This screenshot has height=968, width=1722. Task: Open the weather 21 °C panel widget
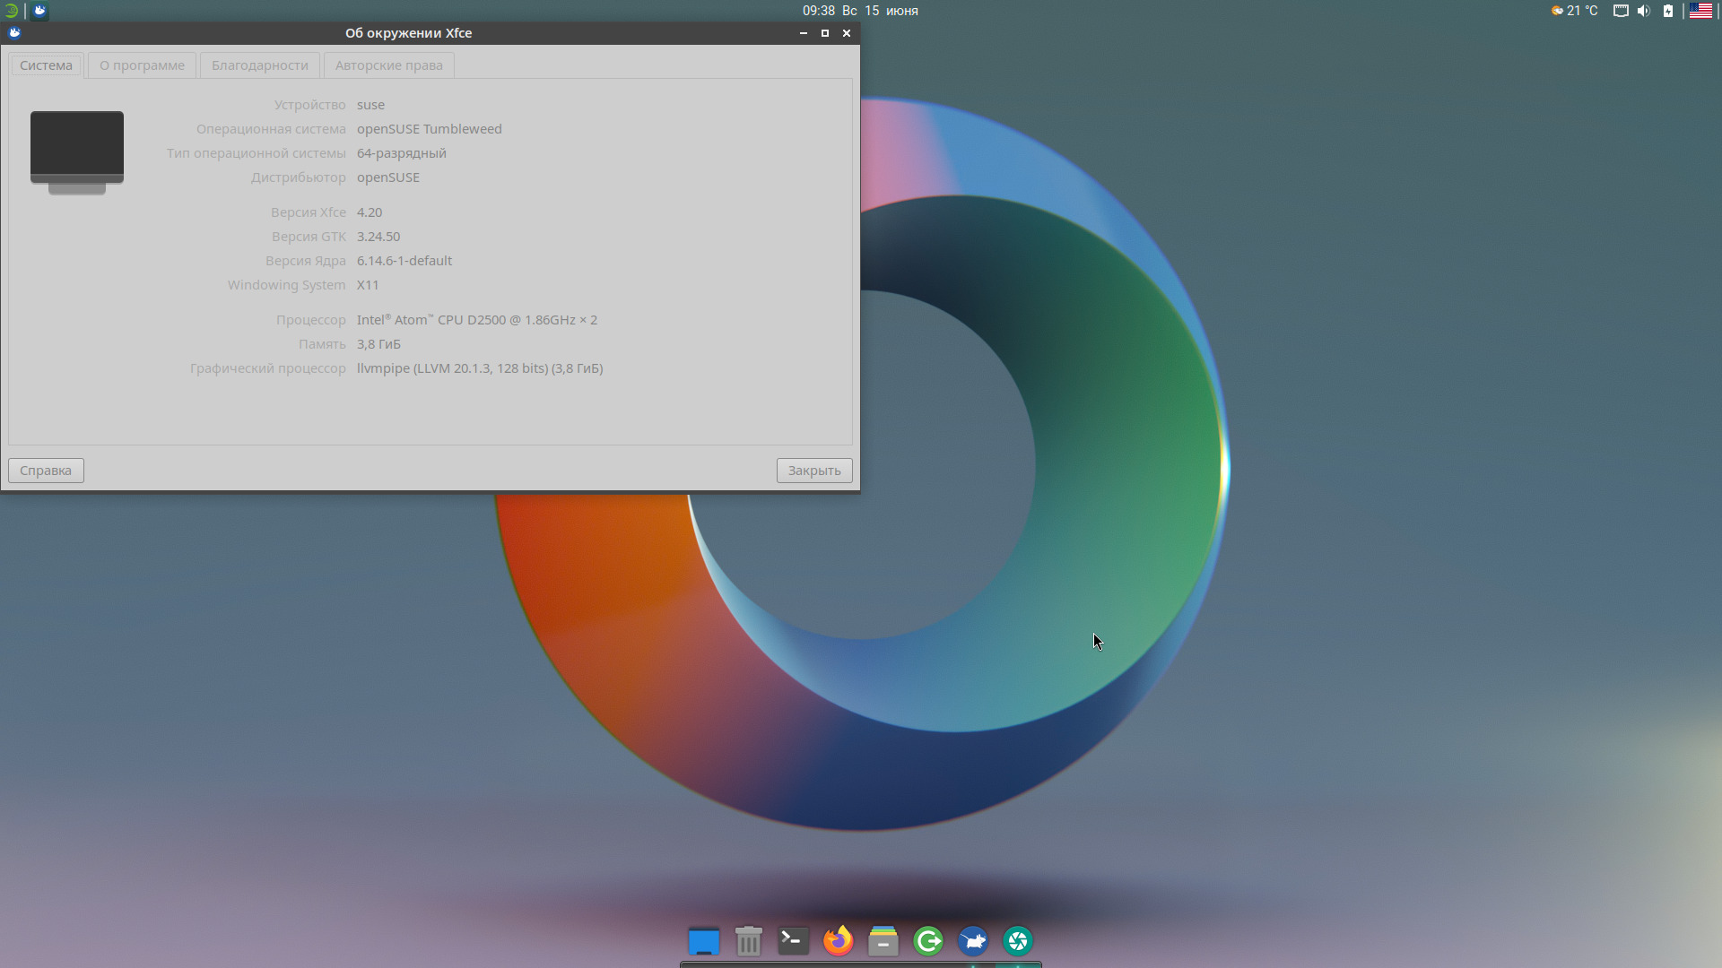(x=1575, y=11)
